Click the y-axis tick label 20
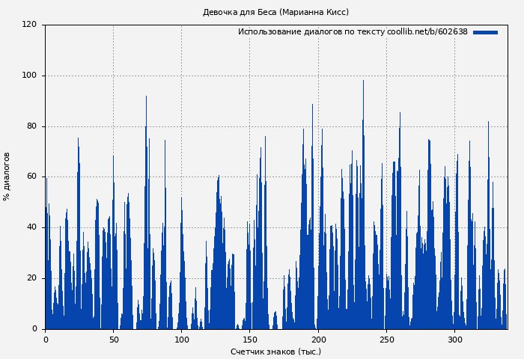This screenshot has width=524, height=359. [31, 278]
